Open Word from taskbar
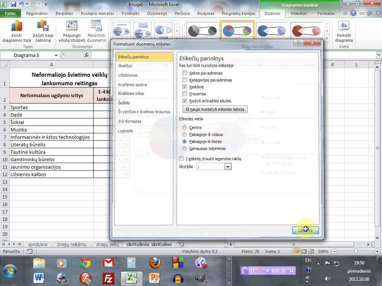Screen dimensions: 382x286 click(39, 278)
